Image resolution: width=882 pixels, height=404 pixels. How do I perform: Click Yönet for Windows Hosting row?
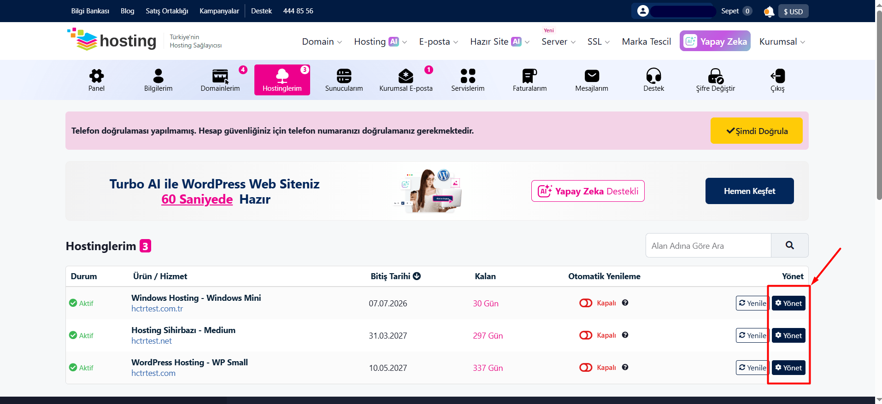788,303
